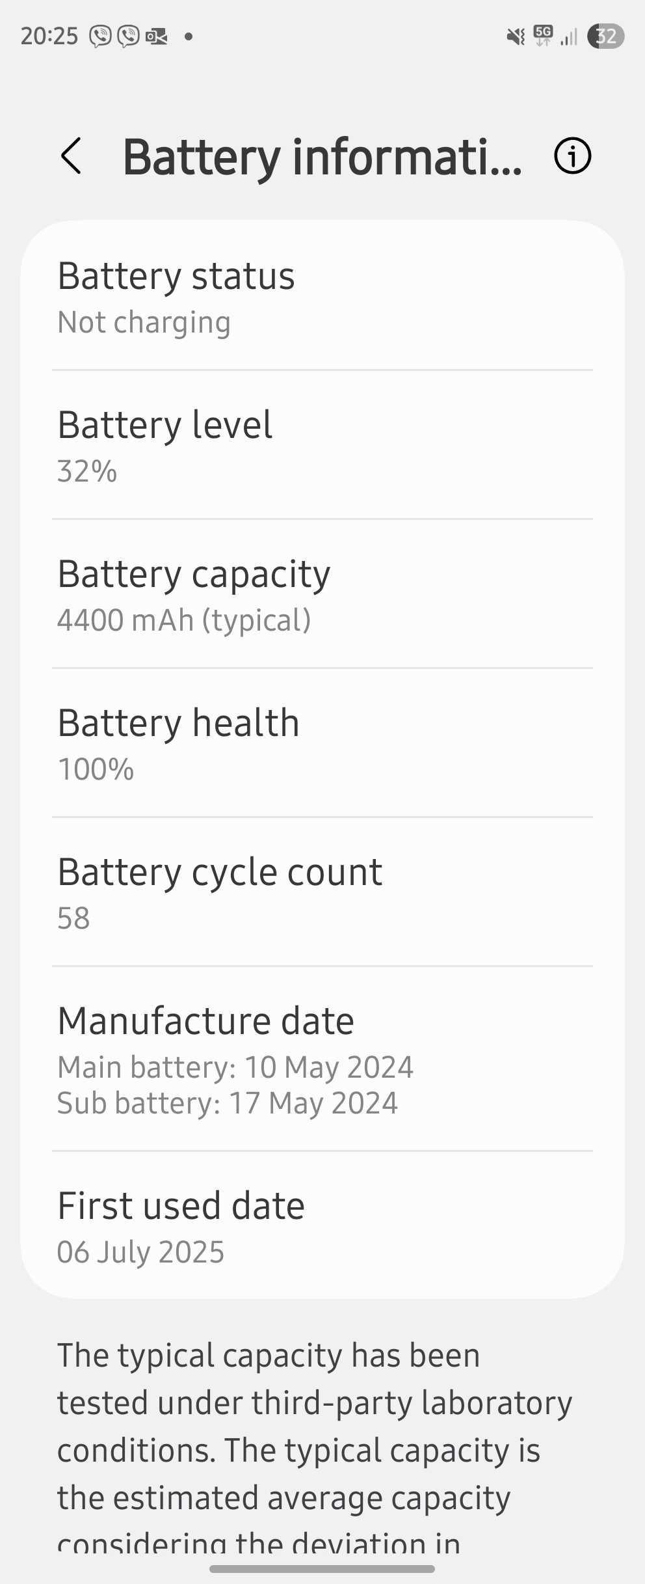
Task: Tap the second Viber notification icon
Action: 129,36
